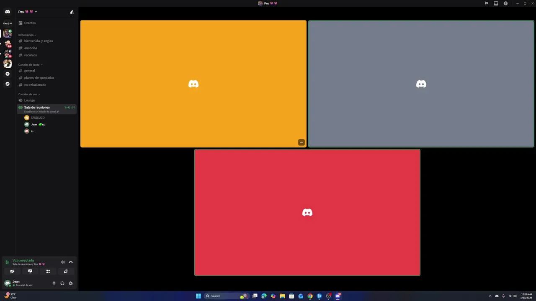536x301 pixels.
Task: Open the bienvenida-y-reglas channel
Action: pos(46,41)
